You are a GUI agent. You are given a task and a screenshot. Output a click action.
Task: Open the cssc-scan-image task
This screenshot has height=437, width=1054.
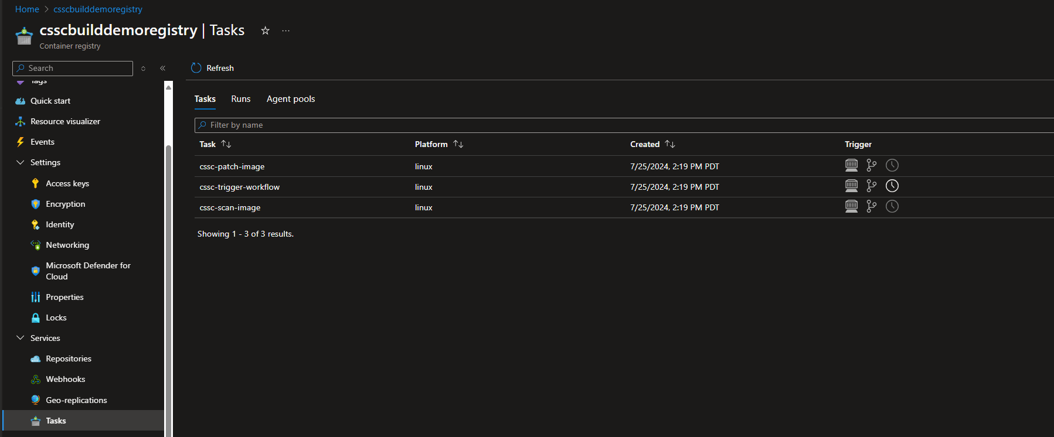point(230,207)
